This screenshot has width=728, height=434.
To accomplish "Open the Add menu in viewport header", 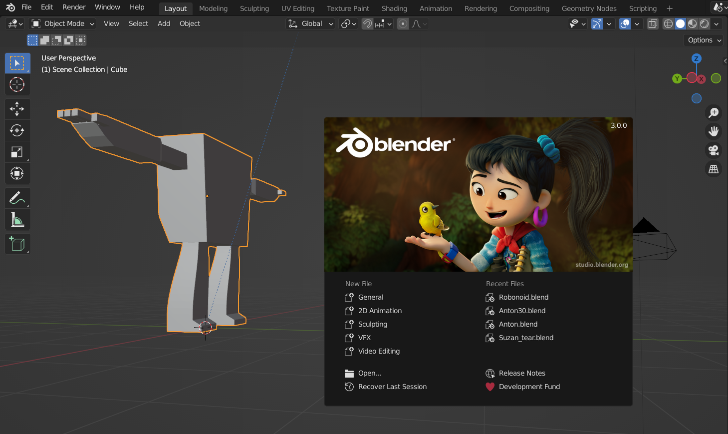I will pyautogui.click(x=164, y=23).
